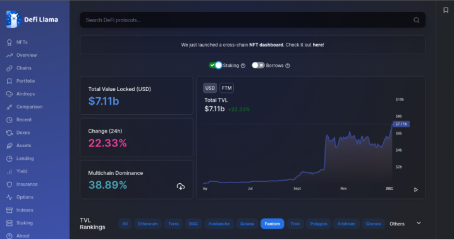Open the NFTs page link
This screenshot has height=240, width=454.
22,42
